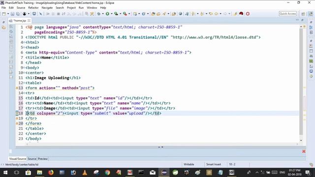This screenshot has height=177, width=315.
Task: Click the Java EE perspective icon
Action: (x=311, y=14)
